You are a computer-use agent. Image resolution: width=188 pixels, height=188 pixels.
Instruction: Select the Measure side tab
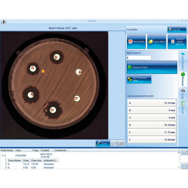(x=183, y=79)
